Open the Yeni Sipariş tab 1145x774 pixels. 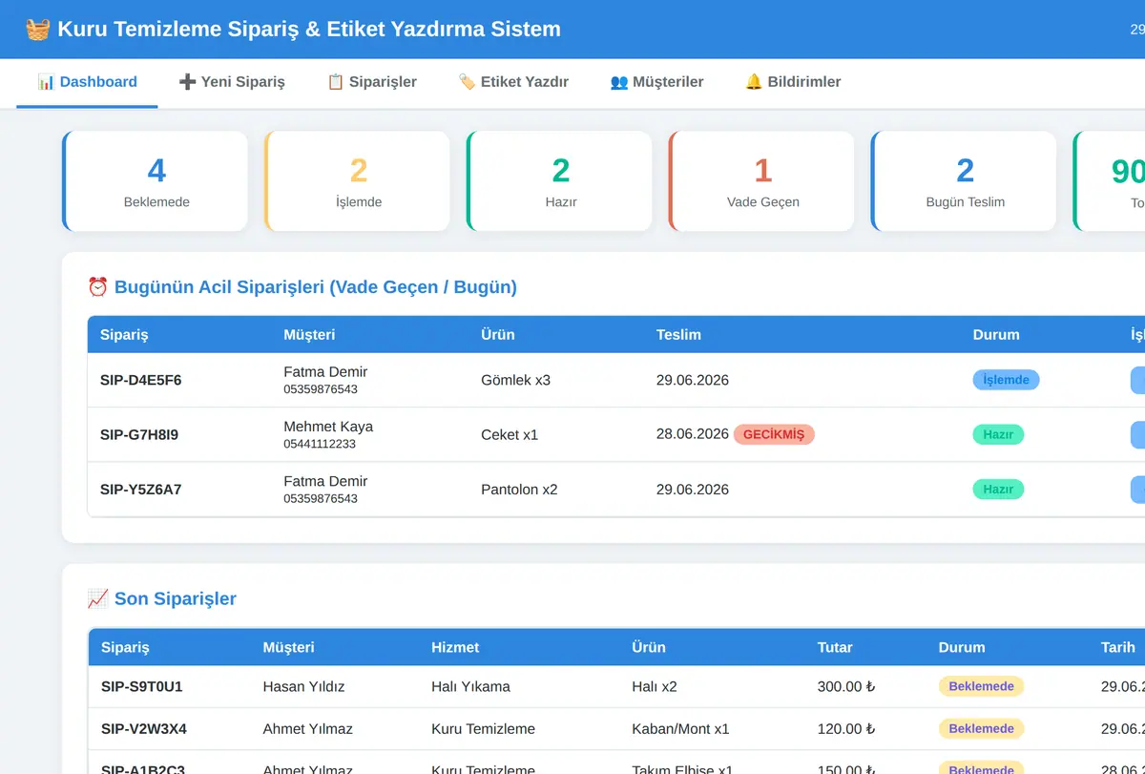pyautogui.click(x=232, y=82)
